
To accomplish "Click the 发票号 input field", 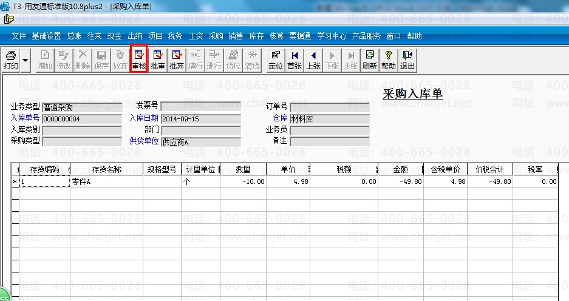I will [200, 106].
